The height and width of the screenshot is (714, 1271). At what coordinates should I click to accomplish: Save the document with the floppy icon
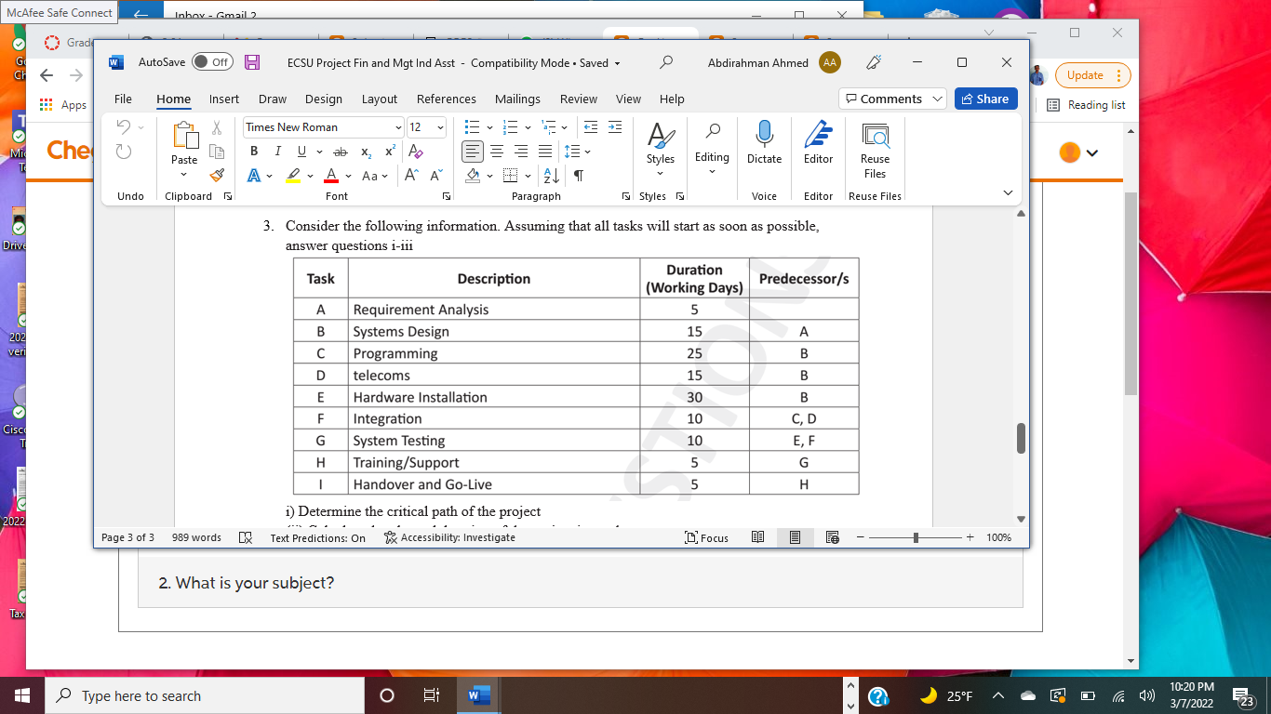(252, 62)
